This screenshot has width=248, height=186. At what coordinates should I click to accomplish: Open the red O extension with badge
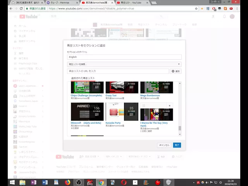[214, 9]
